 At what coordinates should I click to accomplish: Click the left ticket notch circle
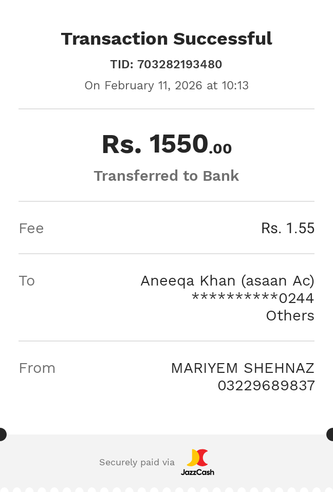[x=2, y=434]
